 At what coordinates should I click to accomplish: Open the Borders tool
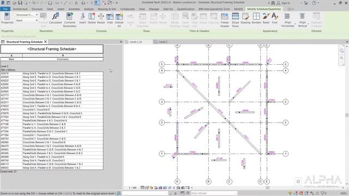point(256,18)
